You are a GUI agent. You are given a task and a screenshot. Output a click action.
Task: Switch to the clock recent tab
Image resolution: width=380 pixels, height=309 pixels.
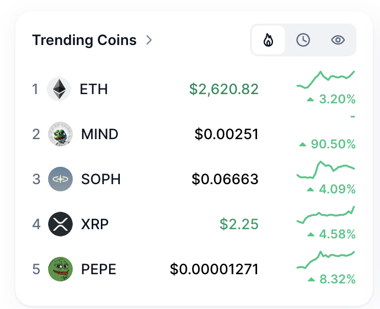pyautogui.click(x=303, y=40)
